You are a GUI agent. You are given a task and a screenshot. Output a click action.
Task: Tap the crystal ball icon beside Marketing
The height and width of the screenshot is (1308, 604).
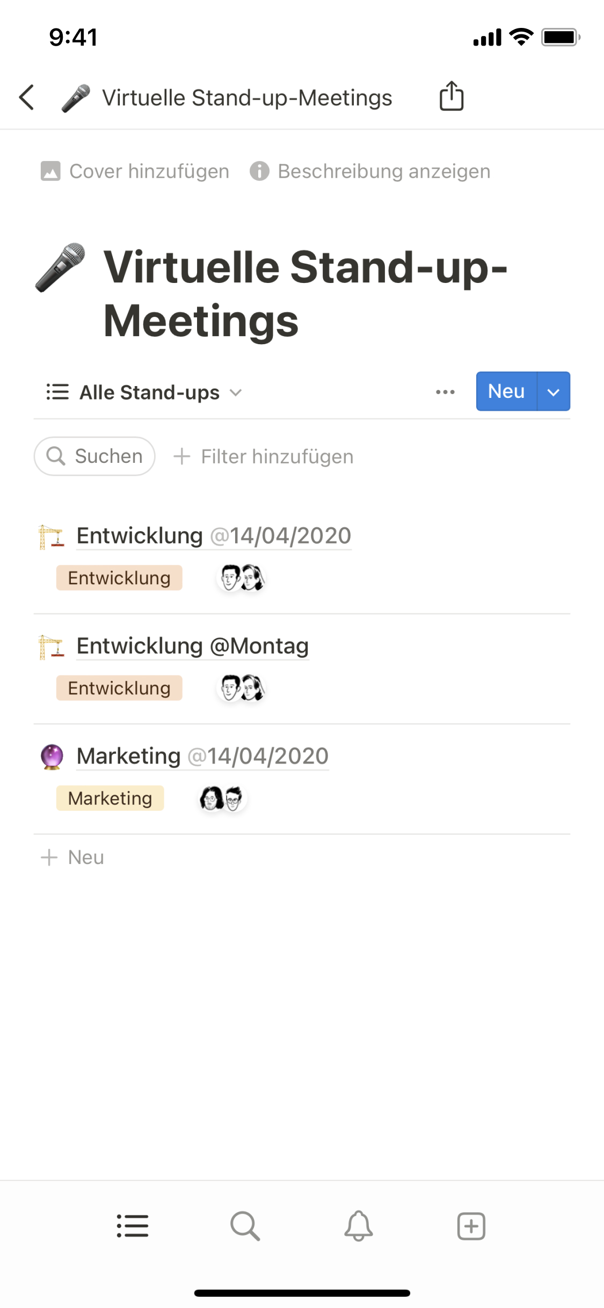tap(52, 757)
